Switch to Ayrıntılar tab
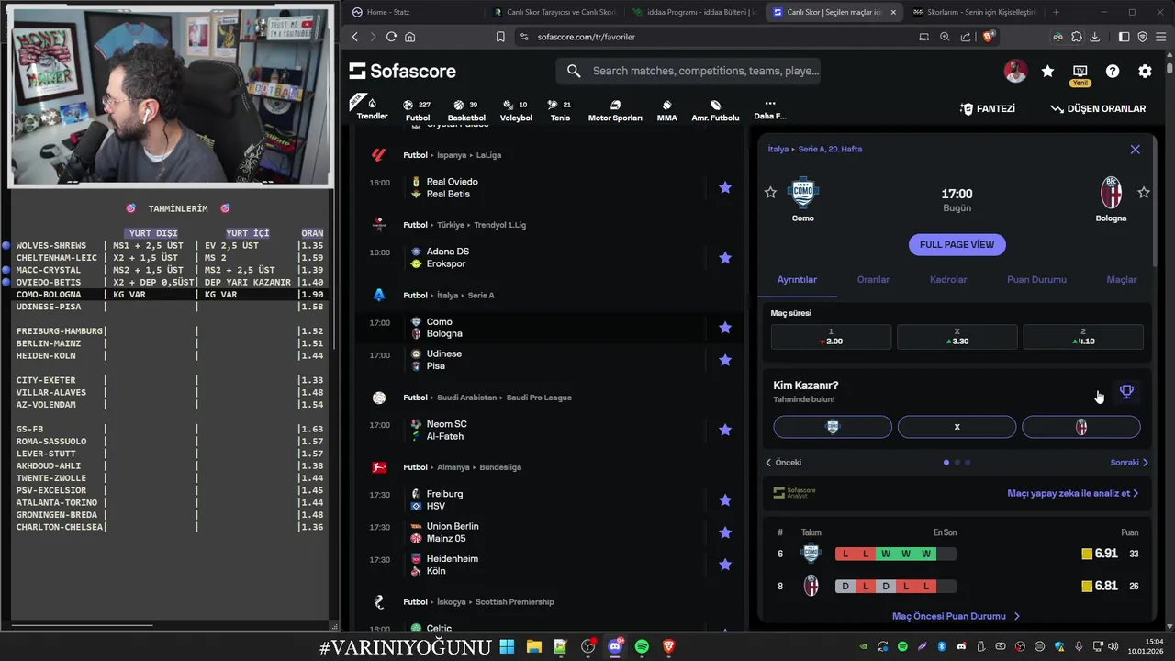Viewport: 1175px width, 661px height. pos(797,280)
